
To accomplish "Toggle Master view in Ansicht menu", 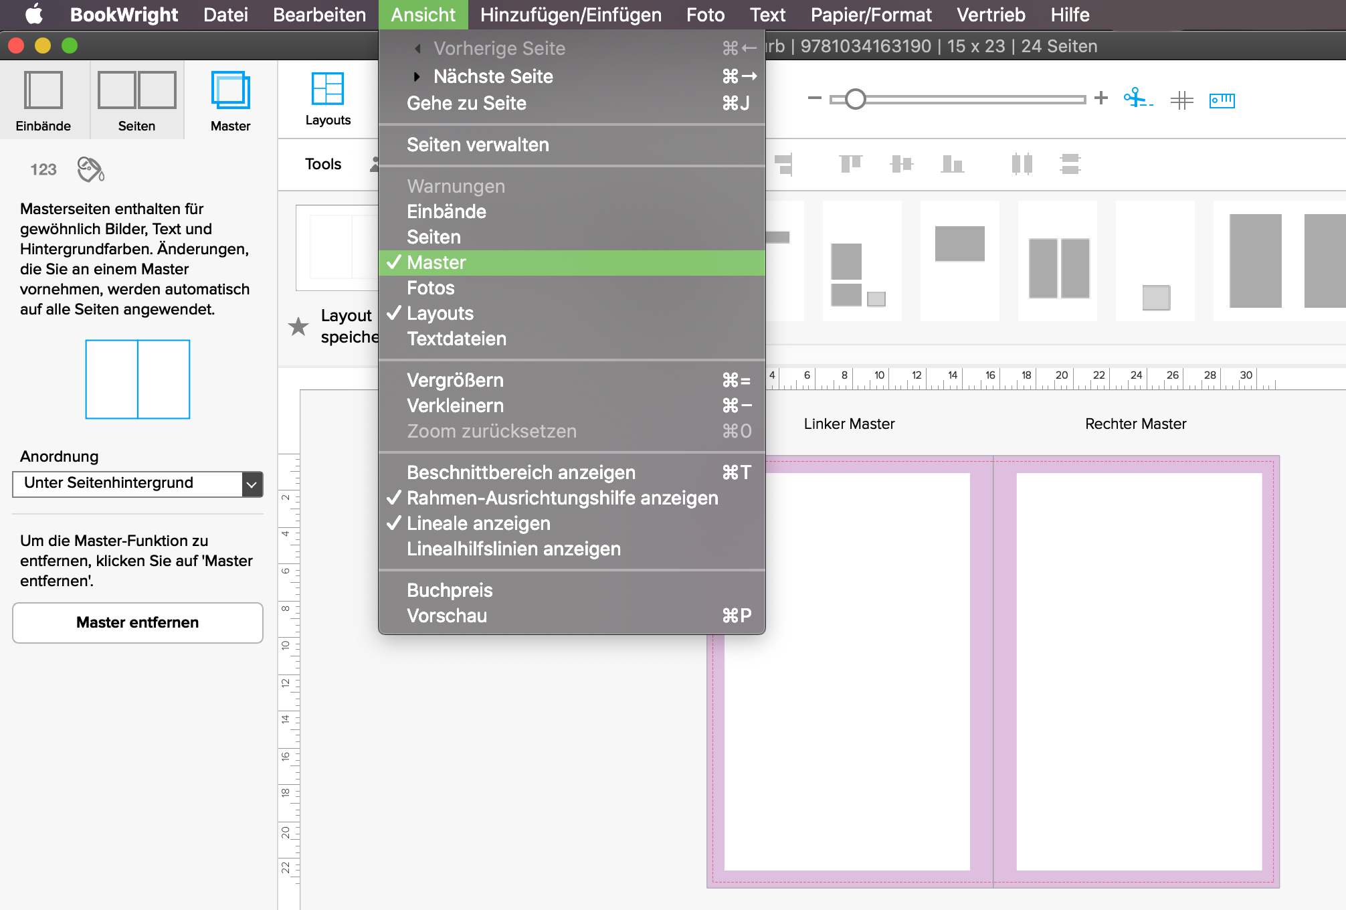I will click(x=572, y=262).
